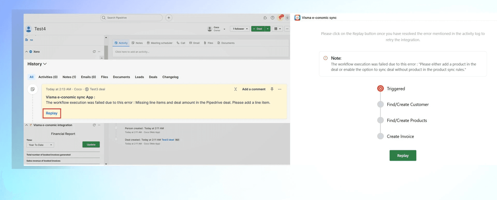The height and width of the screenshot is (200, 497).
Task: Switch to the Activity tab
Action: pyautogui.click(x=121, y=43)
